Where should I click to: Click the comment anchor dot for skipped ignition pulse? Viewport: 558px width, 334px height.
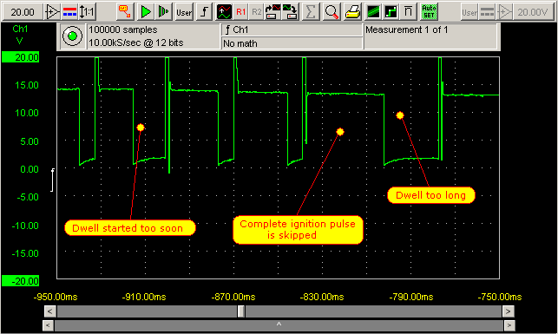coord(340,132)
